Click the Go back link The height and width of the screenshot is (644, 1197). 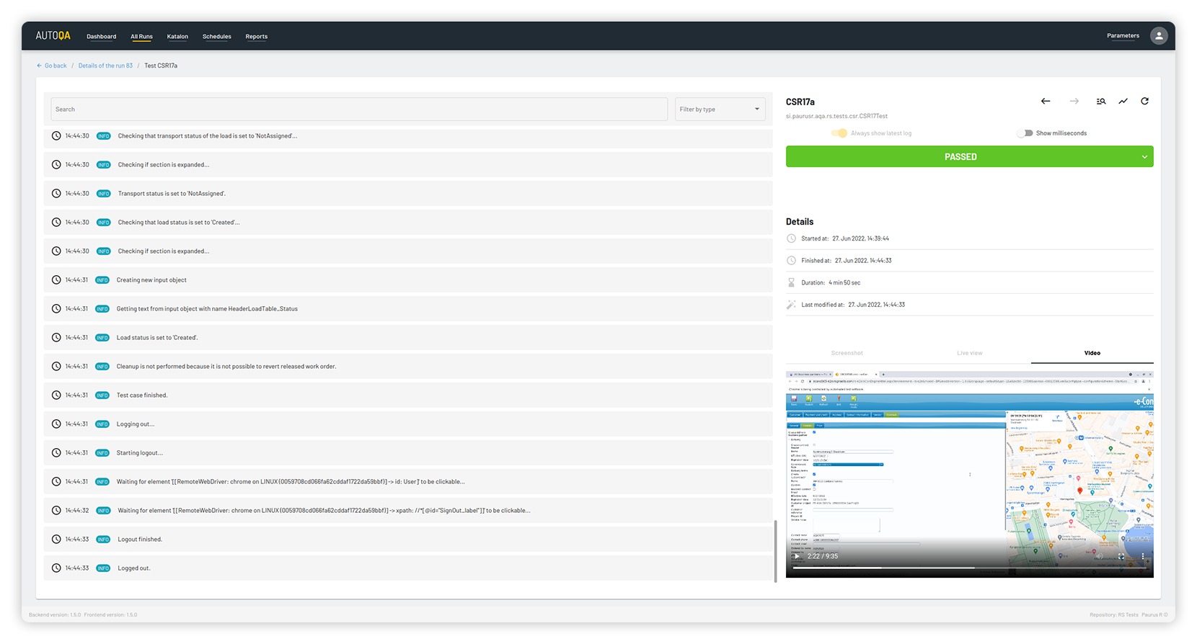(x=52, y=66)
